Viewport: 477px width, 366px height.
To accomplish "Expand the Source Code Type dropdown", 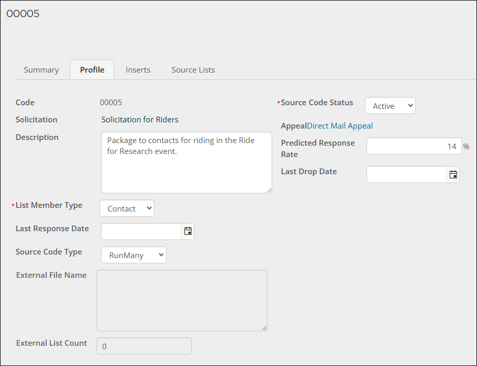I will [134, 255].
